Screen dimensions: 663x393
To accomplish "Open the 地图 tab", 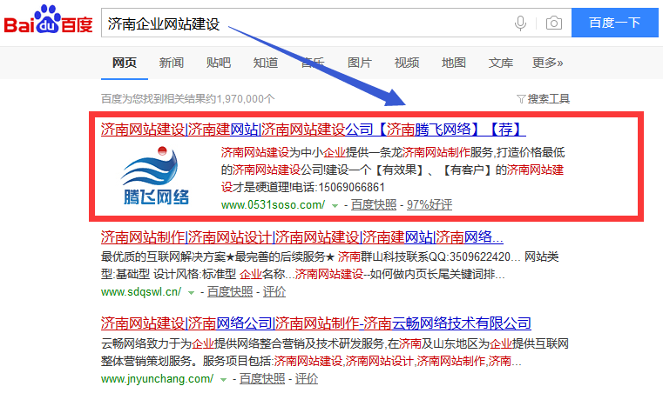I will [454, 63].
